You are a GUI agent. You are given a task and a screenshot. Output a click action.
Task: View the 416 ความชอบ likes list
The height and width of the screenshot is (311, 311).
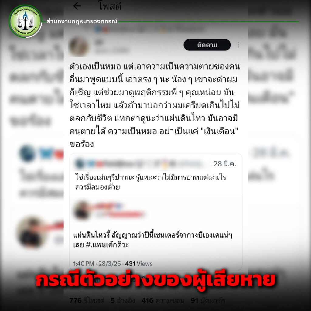tap(163, 301)
